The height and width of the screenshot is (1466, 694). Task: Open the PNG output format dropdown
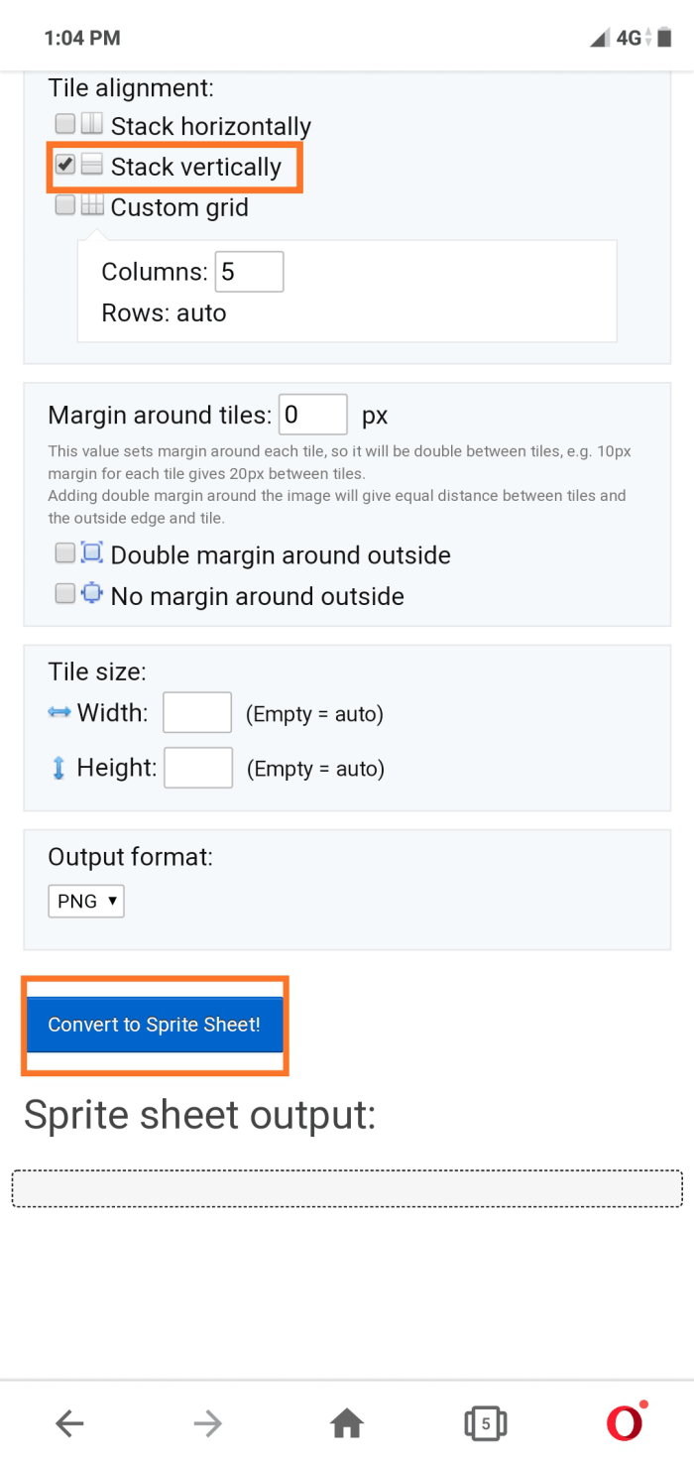point(86,901)
